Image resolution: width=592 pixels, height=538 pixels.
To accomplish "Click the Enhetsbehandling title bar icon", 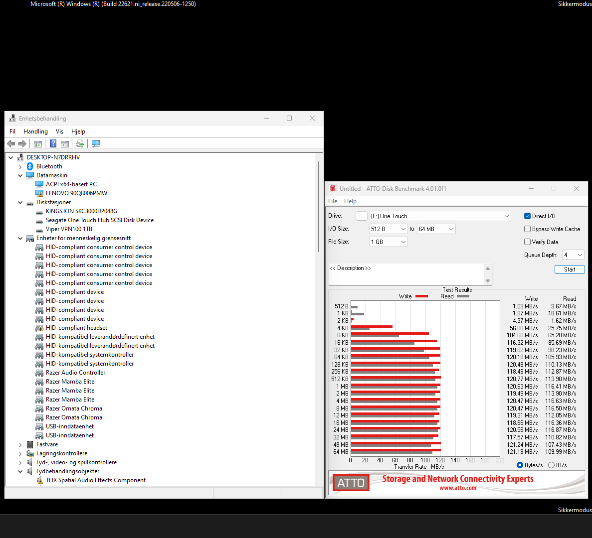I will coord(12,119).
